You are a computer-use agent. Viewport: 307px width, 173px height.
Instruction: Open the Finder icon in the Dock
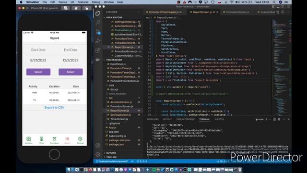pyautogui.click(x=68, y=170)
